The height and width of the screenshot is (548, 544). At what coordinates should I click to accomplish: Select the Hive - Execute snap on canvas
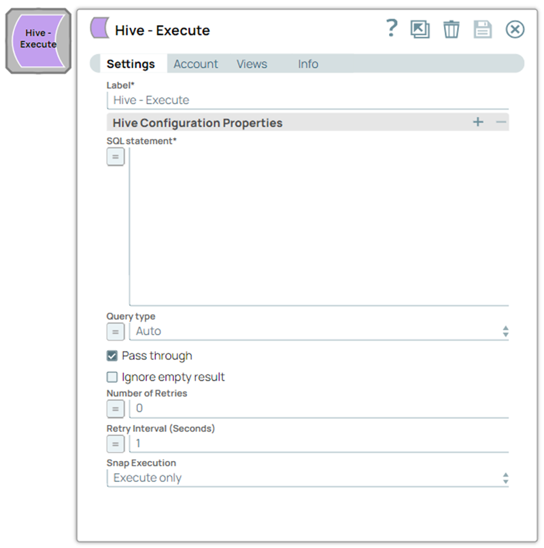[38, 39]
